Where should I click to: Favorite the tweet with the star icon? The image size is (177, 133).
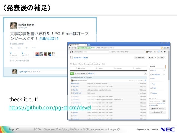(x=27, y=48)
